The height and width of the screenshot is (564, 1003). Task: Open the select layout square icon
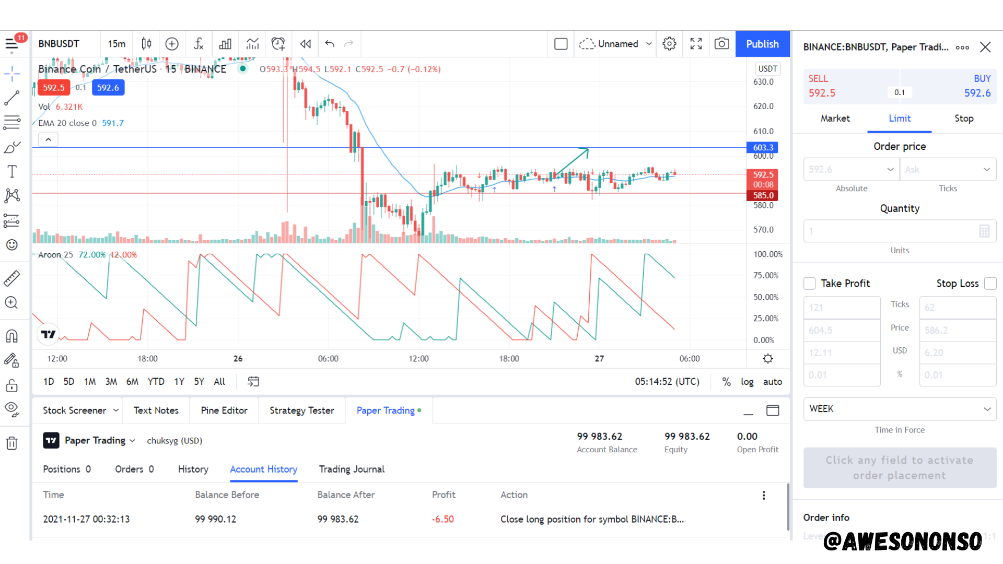pos(561,44)
